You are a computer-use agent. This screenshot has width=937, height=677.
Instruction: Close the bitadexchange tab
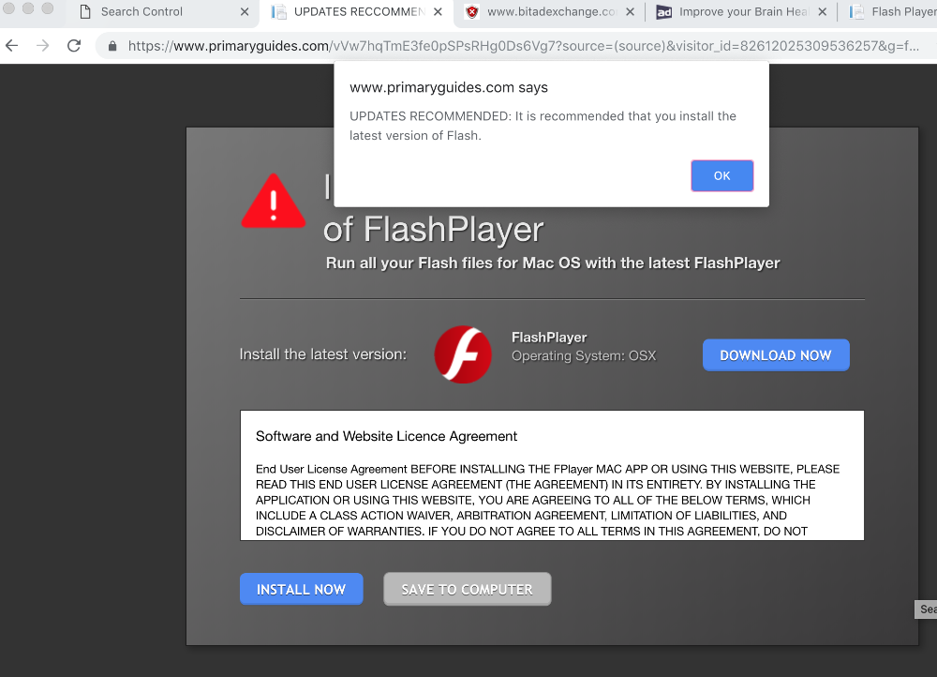click(630, 12)
